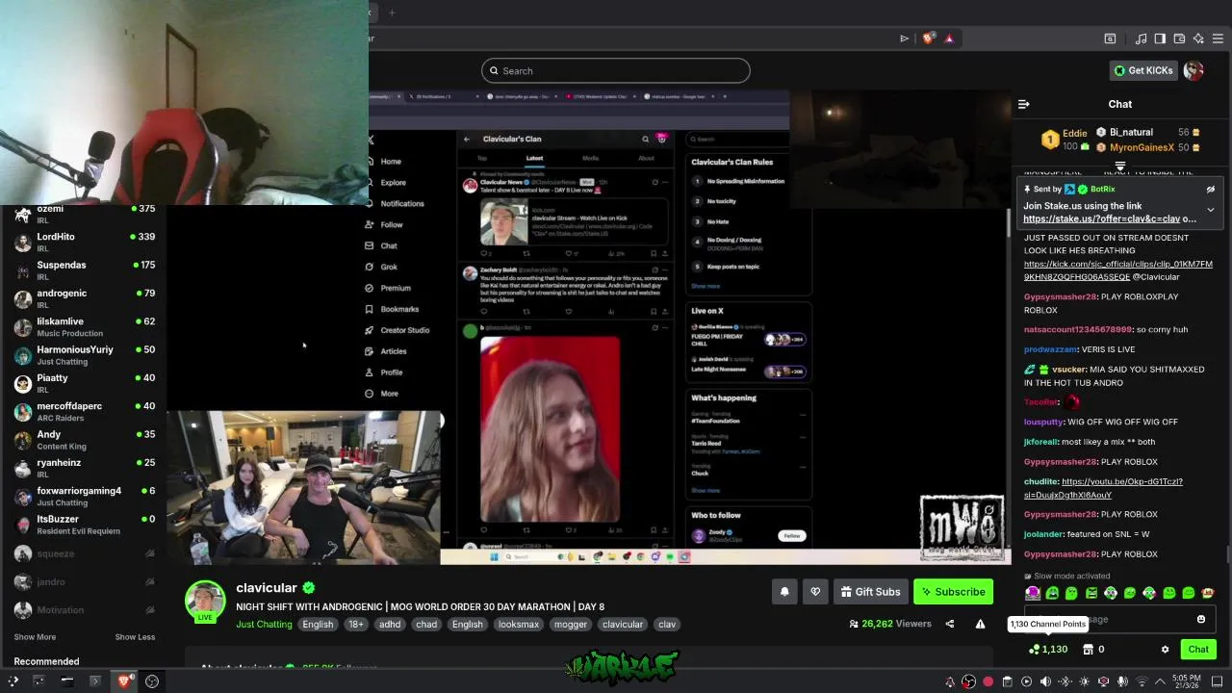Open chat settings gear icon
The width and height of the screenshot is (1232, 693).
click(x=1165, y=650)
